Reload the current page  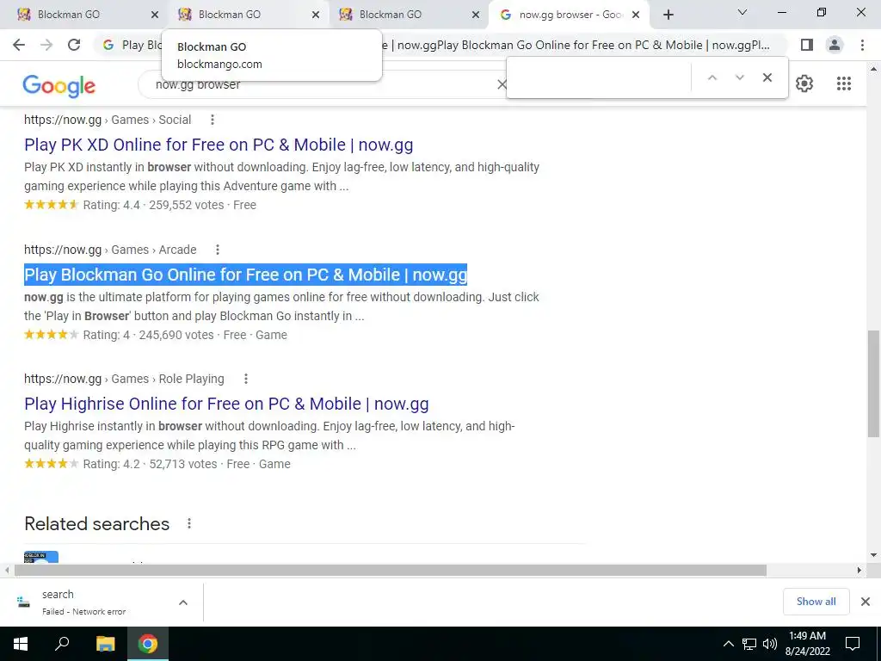(74, 45)
